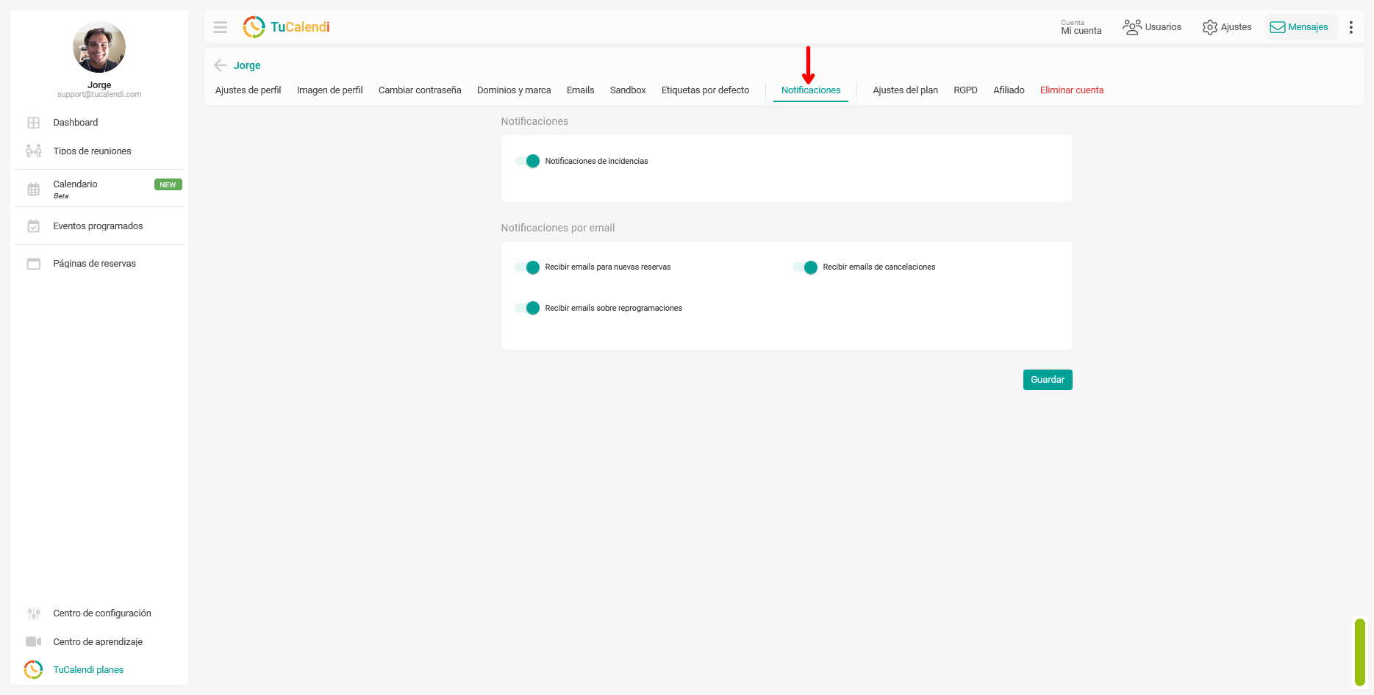The width and height of the screenshot is (1374, 695).
Task: Click the NEW badge beside Calendario
Action: pyautogui.click(x=168, y=185)
